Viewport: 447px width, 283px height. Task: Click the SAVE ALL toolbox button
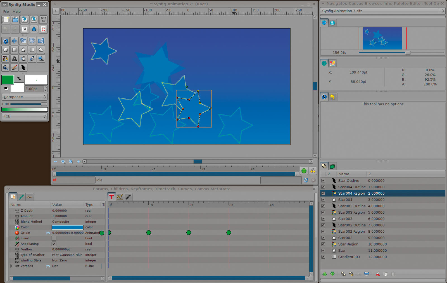click(43, 20)
